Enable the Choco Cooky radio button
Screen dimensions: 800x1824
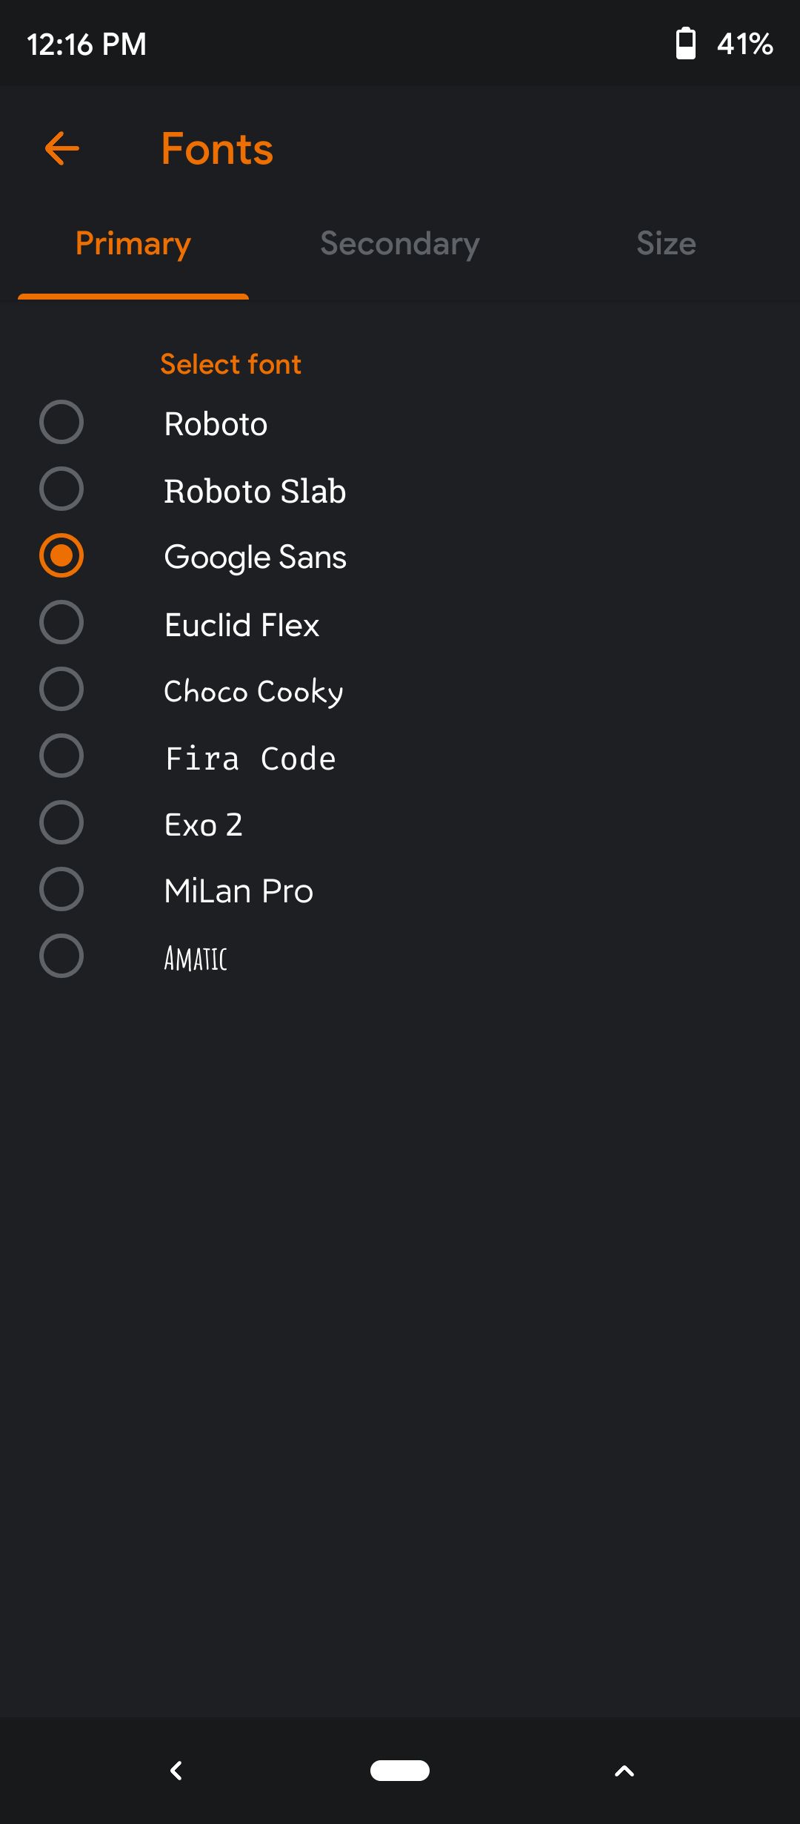click(x=61, y=690)
